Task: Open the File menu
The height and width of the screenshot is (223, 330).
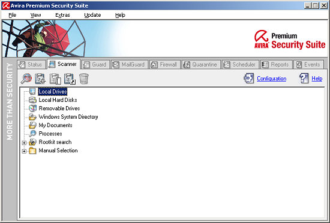Action: coord(12,15)
